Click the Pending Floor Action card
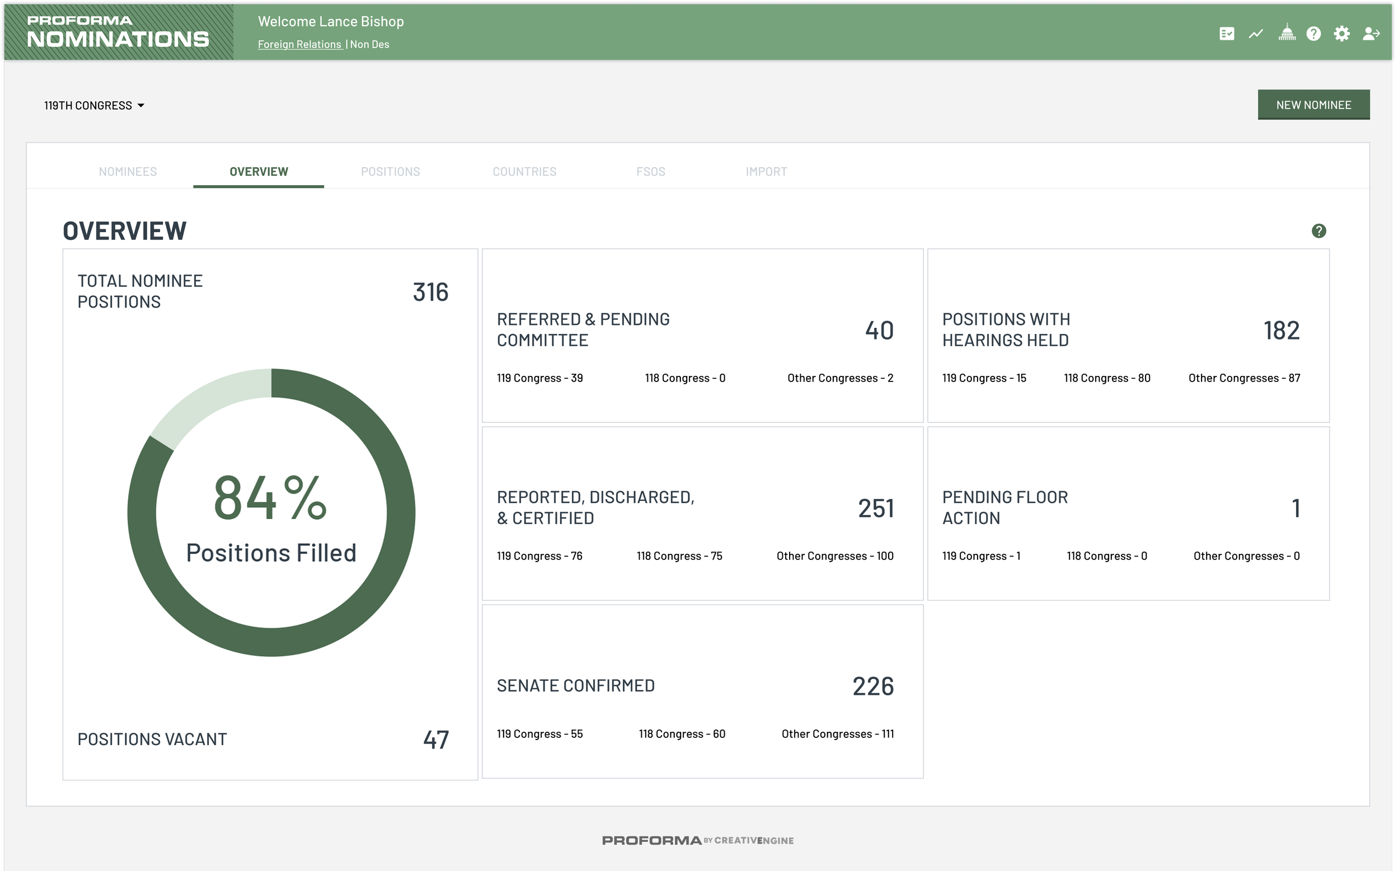 1128,514
